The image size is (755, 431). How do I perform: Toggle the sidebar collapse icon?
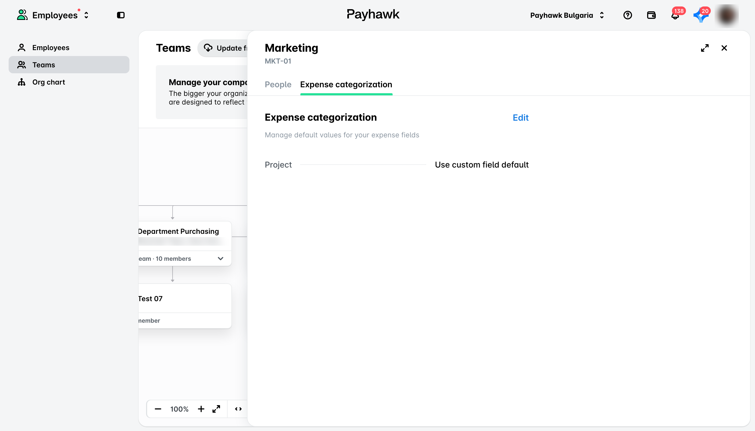pos(121,15)
